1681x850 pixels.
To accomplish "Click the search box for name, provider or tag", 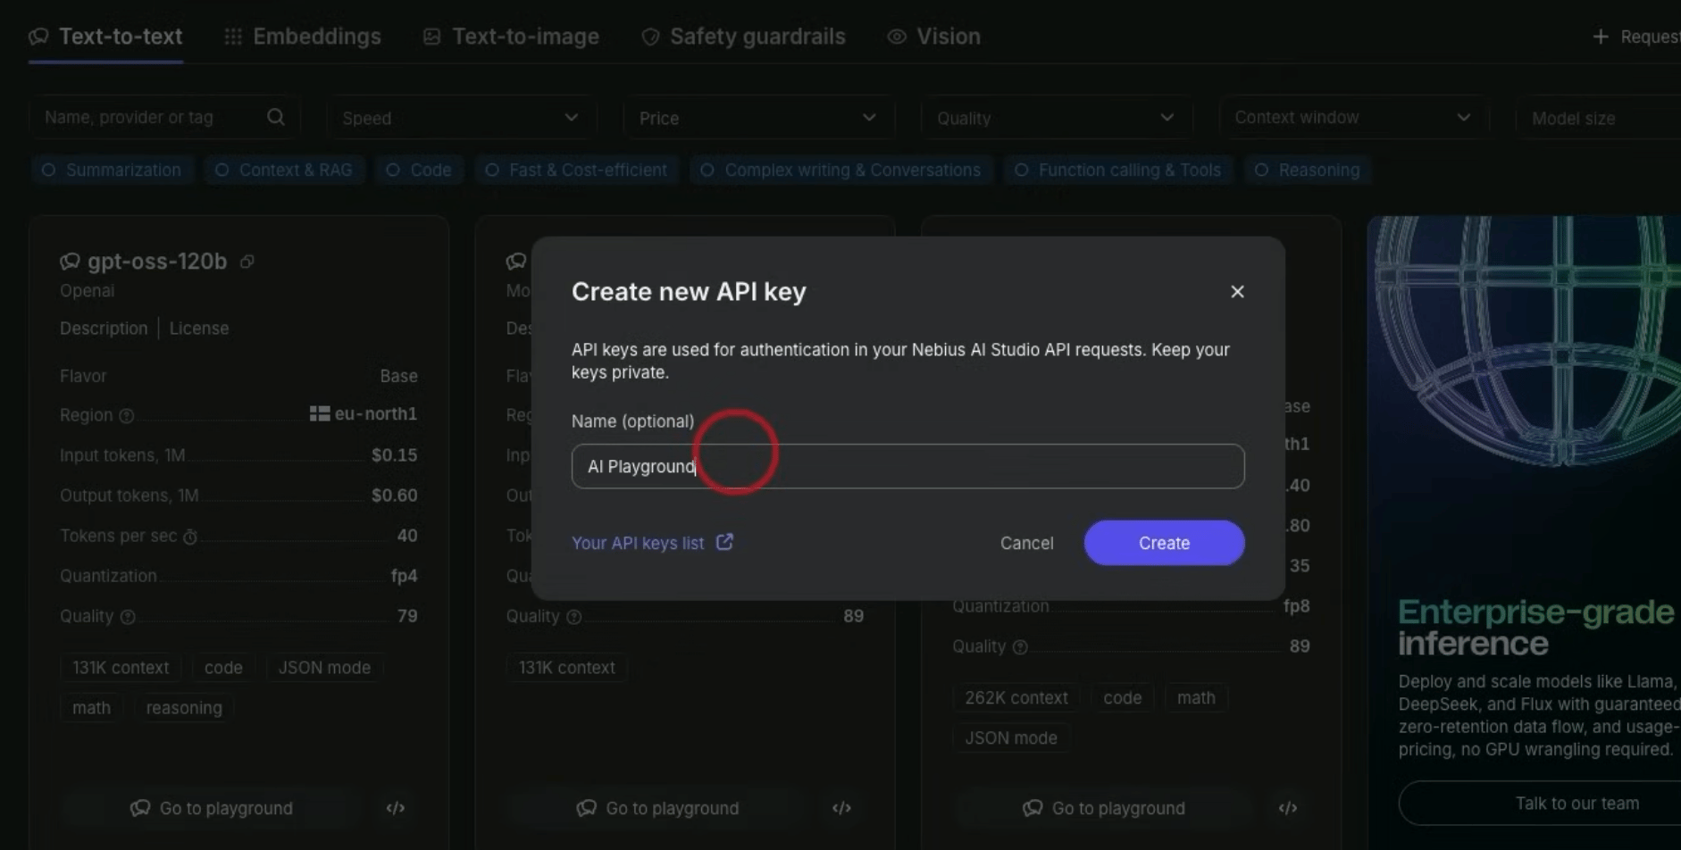I will point(163,117).
